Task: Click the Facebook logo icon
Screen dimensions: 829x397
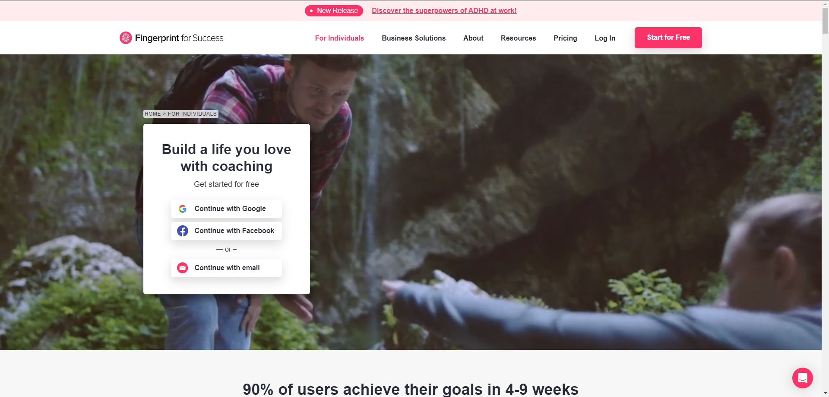Action: (183, 231)
